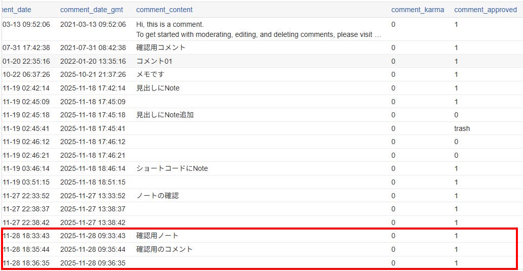
Task: Select the 確認用のコメント content cell
Action: coord(165,249)
